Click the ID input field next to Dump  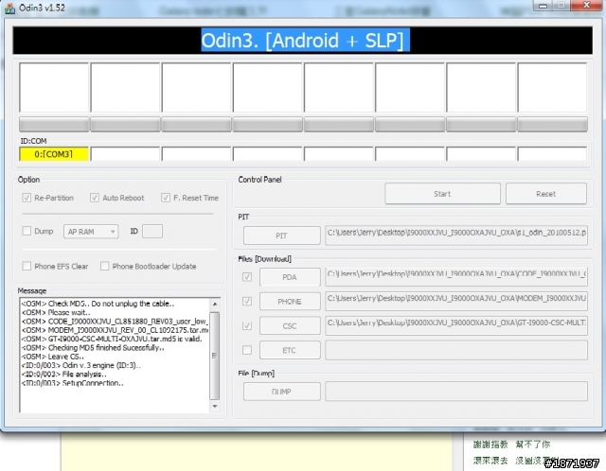[x=152, y=232]
